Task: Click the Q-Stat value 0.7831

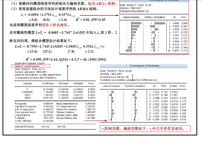Action: (x=174, y=92)
